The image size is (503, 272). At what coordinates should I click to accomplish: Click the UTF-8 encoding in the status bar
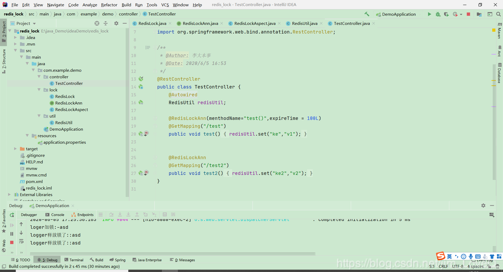(x=458, y=266)
